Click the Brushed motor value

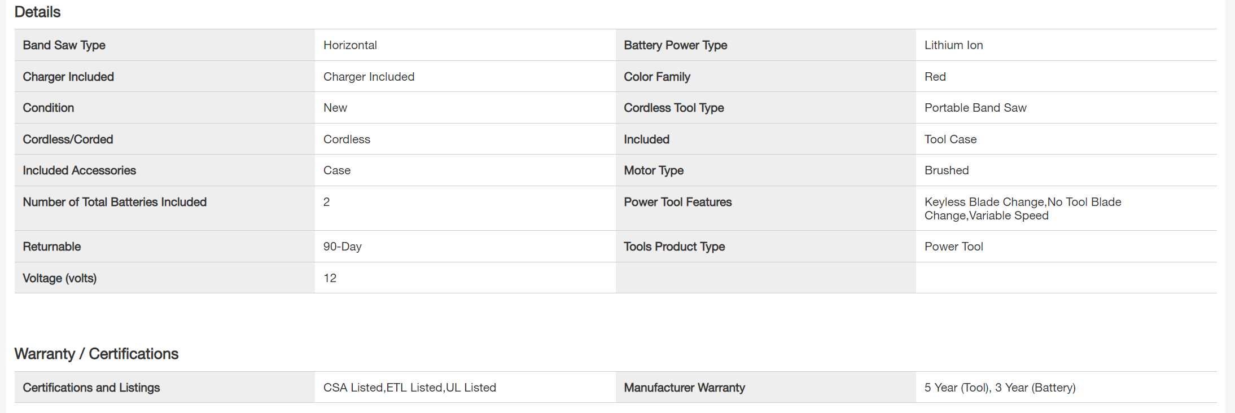pos(946,170)
